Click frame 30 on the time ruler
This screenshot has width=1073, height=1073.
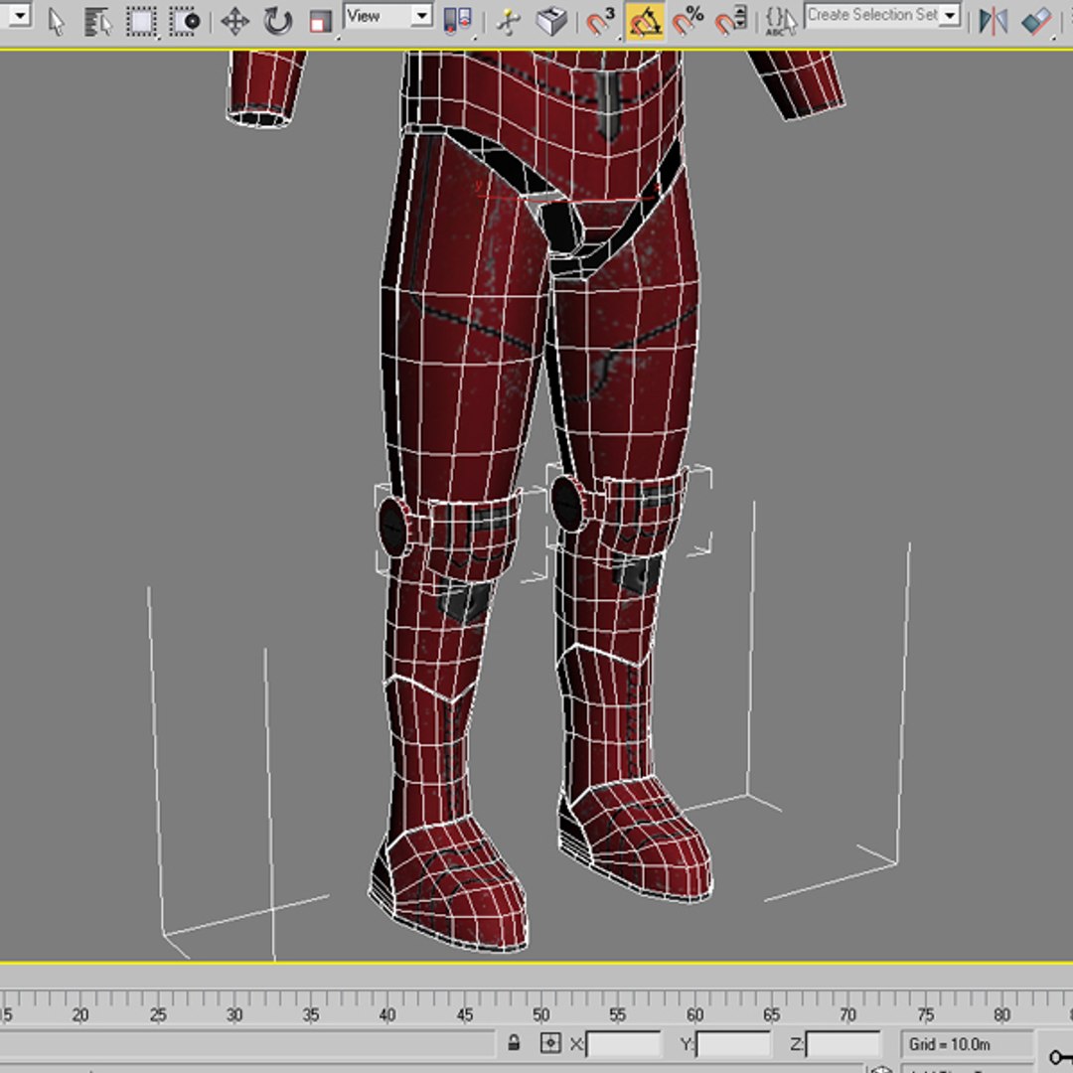[x=234, y=1014]
